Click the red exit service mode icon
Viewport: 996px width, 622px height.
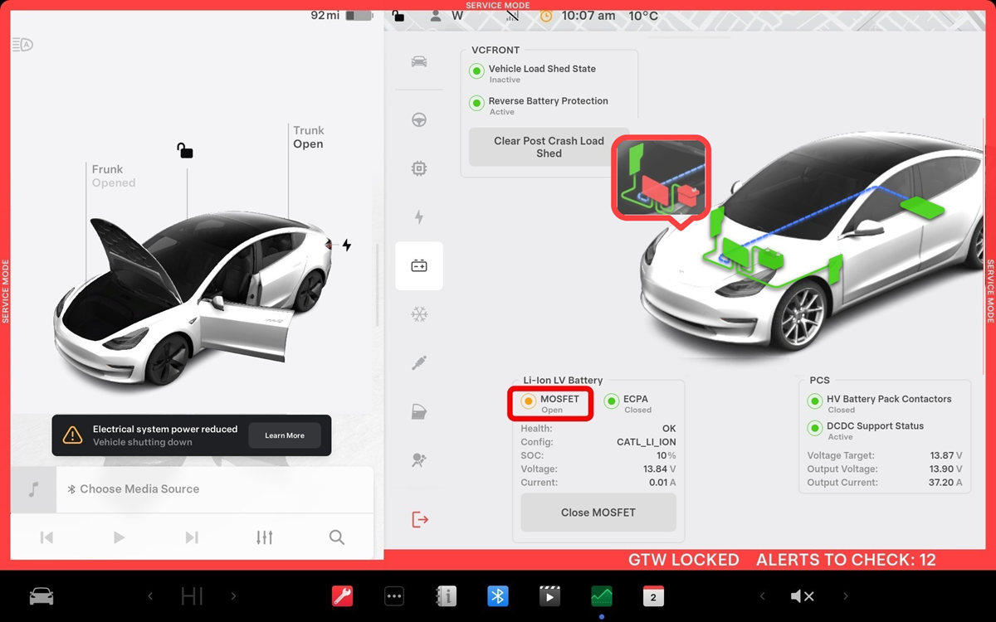[420, 520]
